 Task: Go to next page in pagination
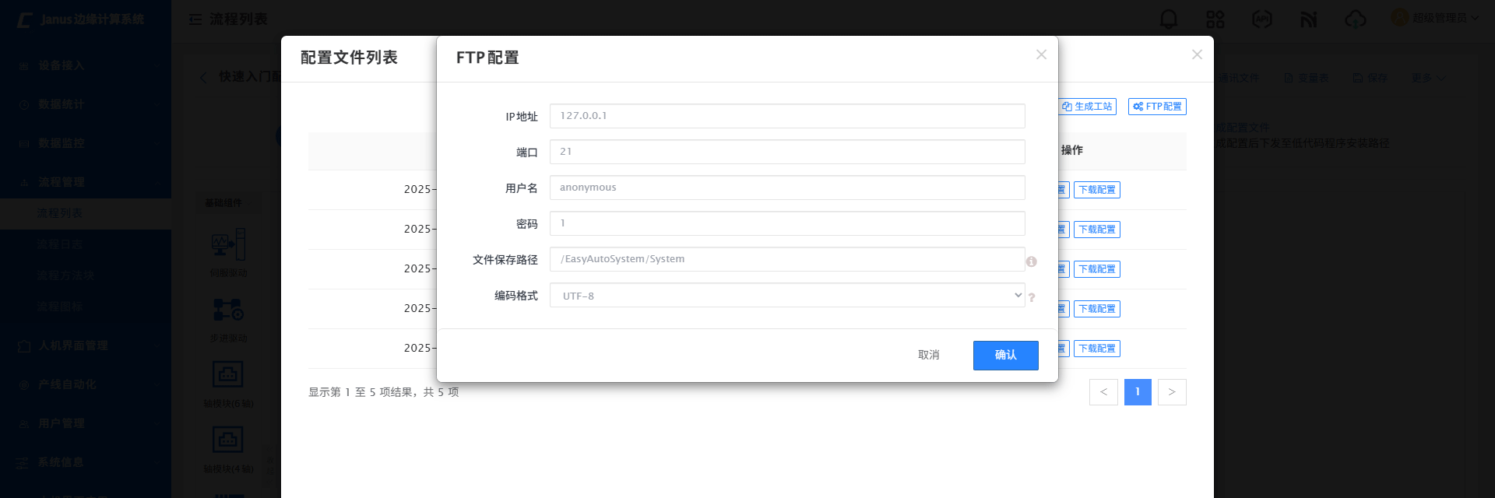1171,392
